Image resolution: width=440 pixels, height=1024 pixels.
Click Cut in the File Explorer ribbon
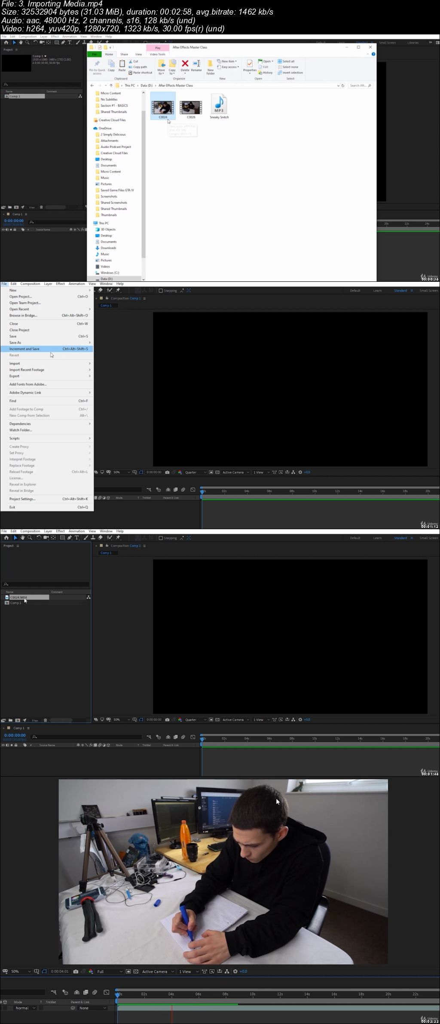click(x=133, y=61)
